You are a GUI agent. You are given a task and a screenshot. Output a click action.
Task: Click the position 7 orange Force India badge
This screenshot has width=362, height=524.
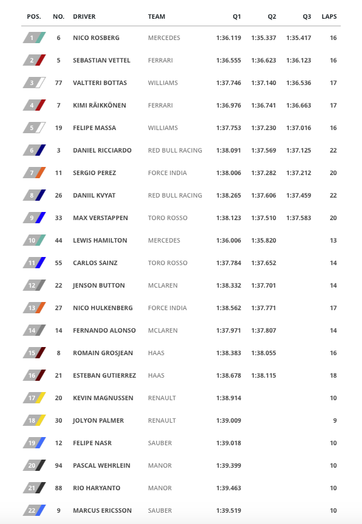(x=34, y=173)
